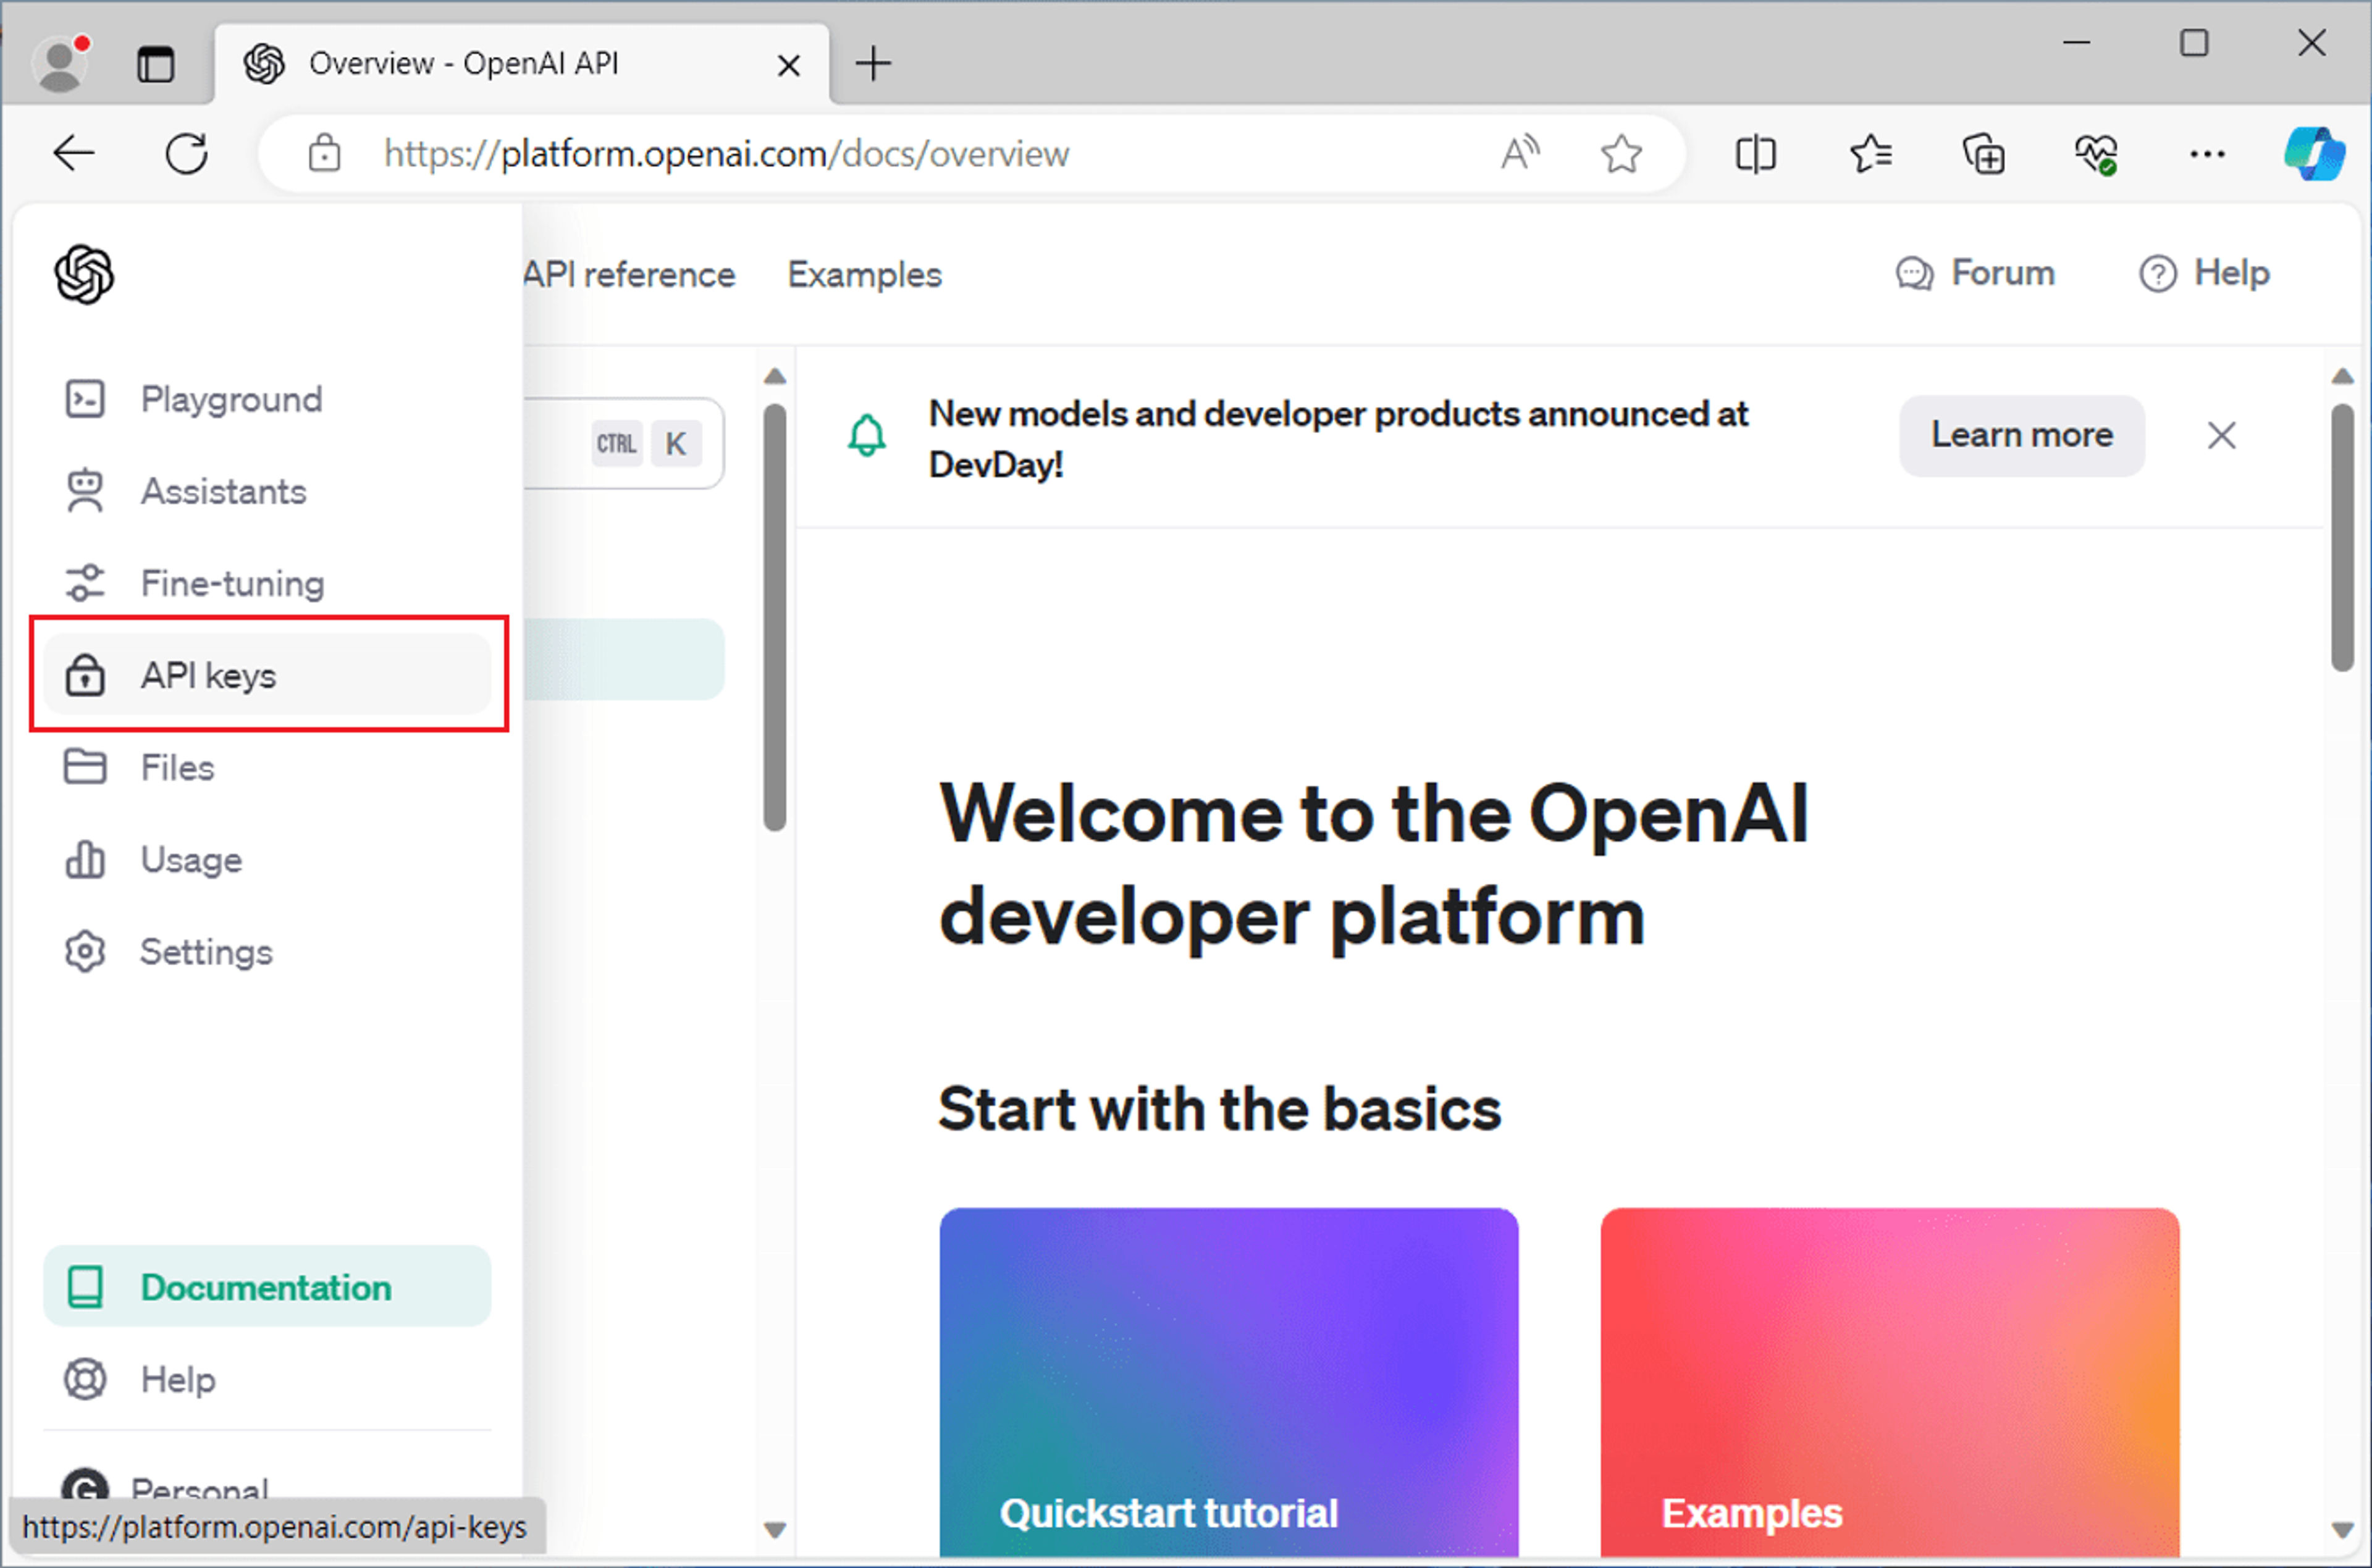Open the API reference tab
Viewport: 2372px width, 1568px height.
629,274
